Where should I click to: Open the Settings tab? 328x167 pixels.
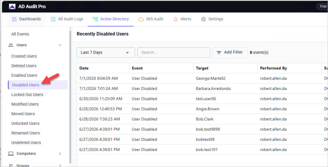pyautogui.click(x=212, y=19)
